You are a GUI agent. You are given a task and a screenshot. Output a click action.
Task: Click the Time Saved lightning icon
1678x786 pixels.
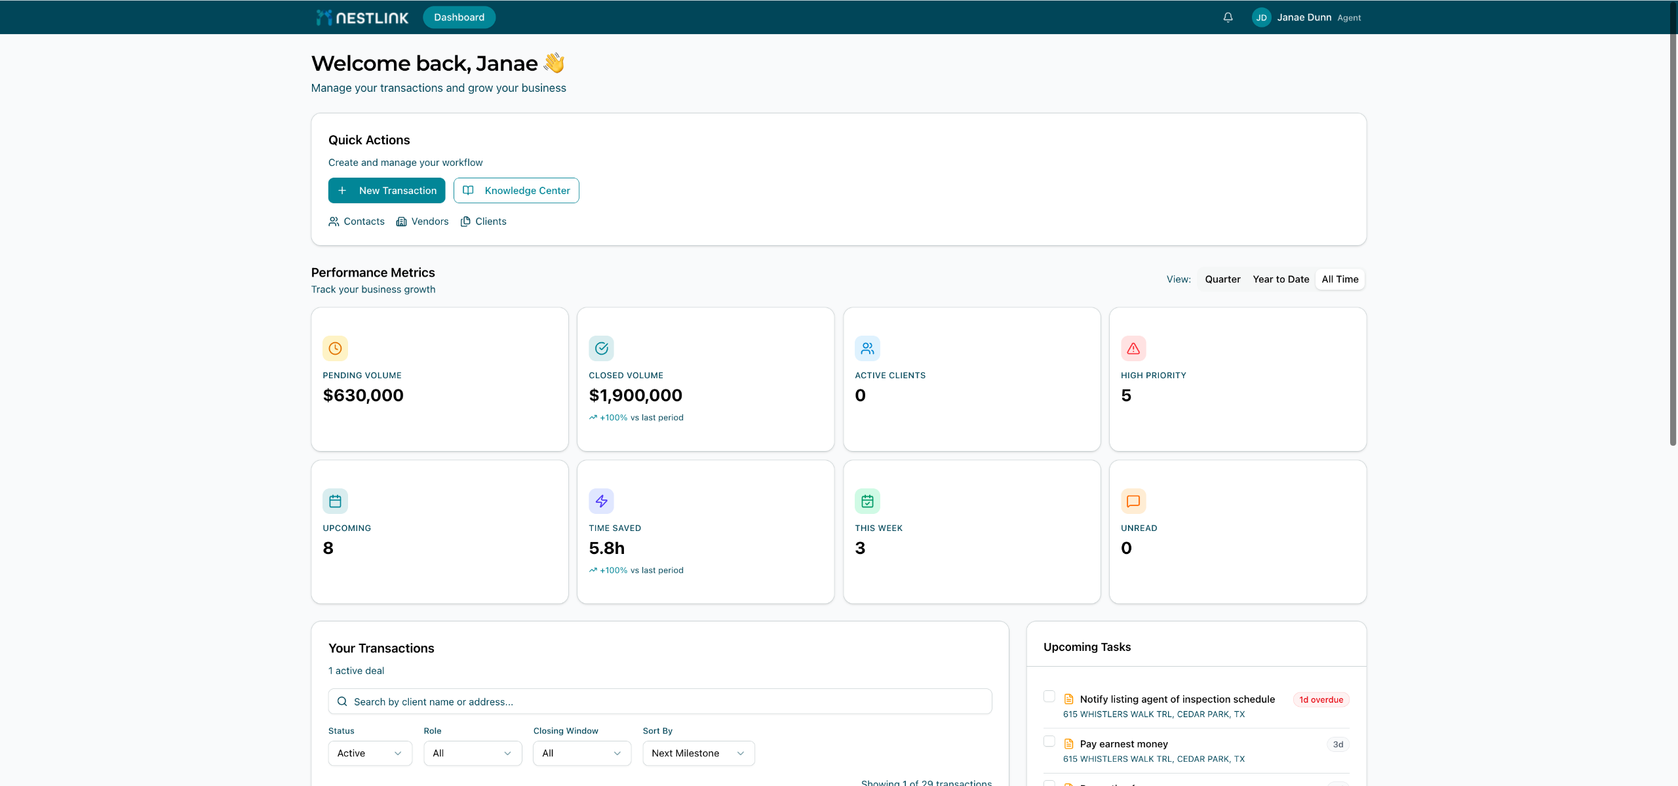point(601,501)
